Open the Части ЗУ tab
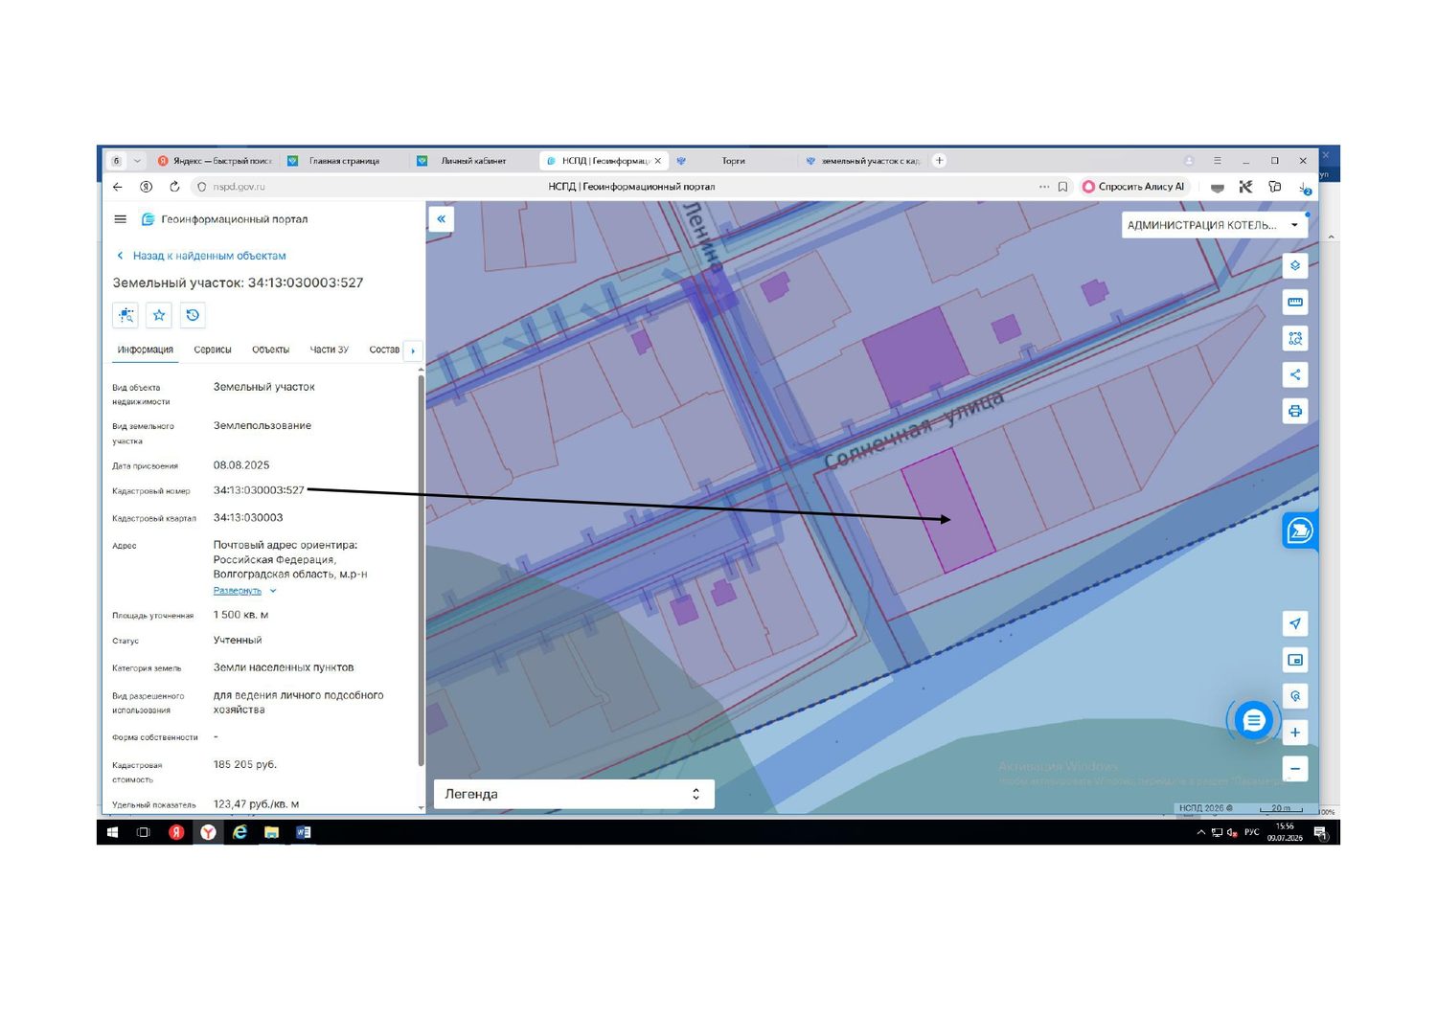Image resolution: width=1437 pixels, height=1016 pixels. coord(329,350)
